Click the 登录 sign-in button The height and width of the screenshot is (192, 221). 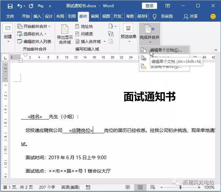coord(150,6)
